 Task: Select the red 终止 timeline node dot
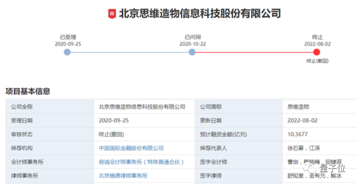[x=316, y=52]
